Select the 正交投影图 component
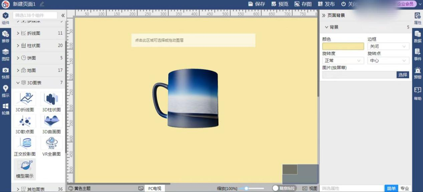This screenshot has height=192, width=423. point(25,146)
